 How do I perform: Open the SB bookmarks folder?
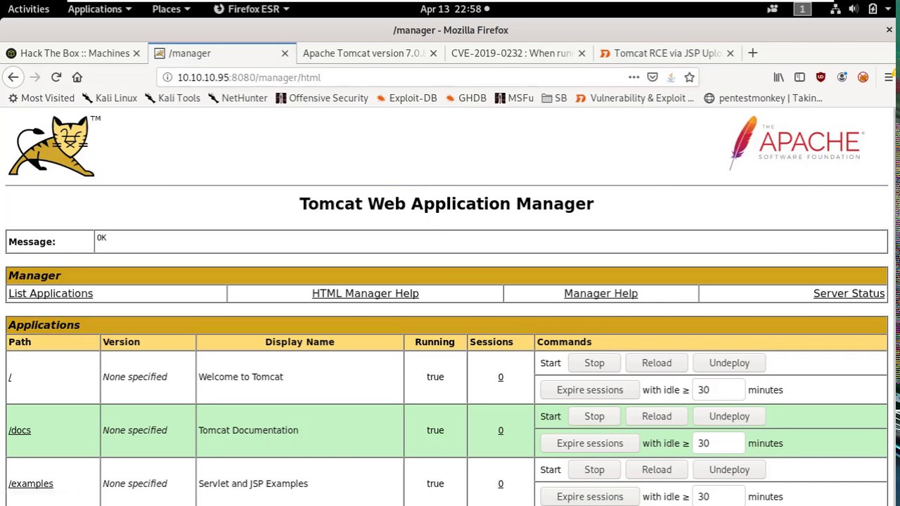coord(554,98)
